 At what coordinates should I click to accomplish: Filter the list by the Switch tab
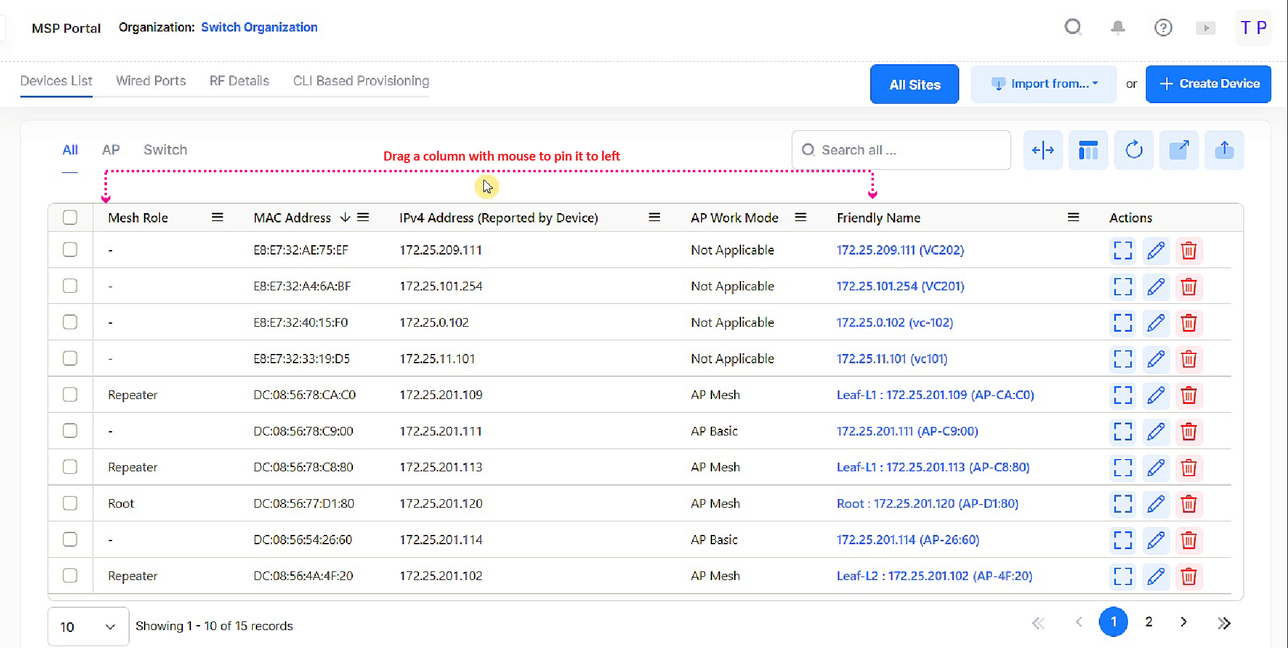pyautogui.click(x=165, y=150)
